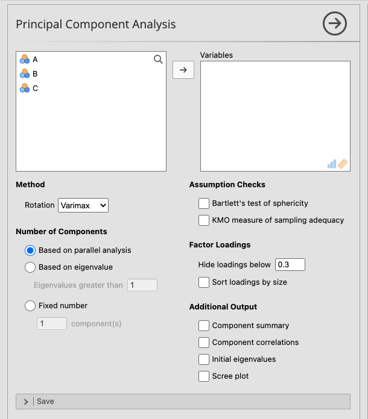Click the nominal icon beside variable C
Image resolution: width=368 pixels, height=419 pixels.
coord(25,88)
